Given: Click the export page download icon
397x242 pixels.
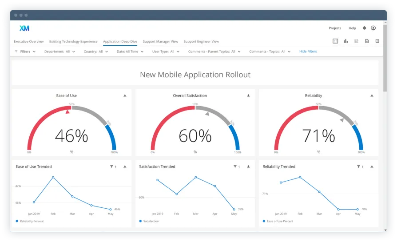Looking at the screenshot, I should coord(367,41).
